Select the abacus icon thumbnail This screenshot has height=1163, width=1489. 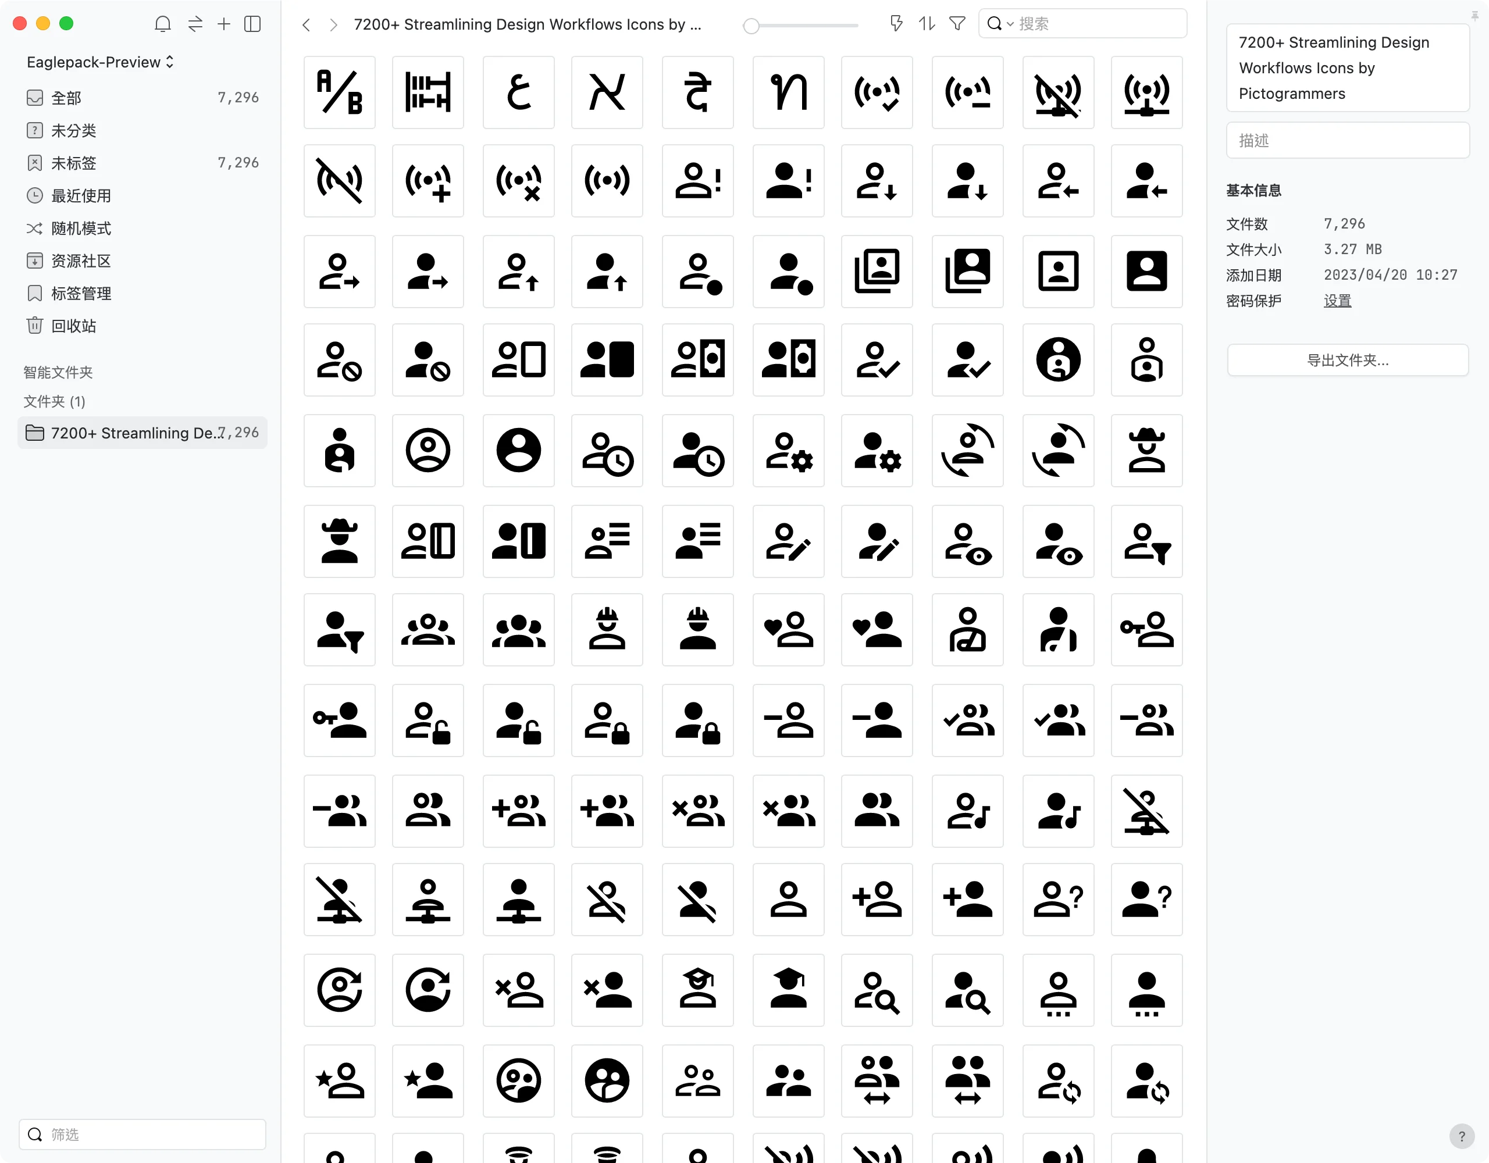pos(428,92)
